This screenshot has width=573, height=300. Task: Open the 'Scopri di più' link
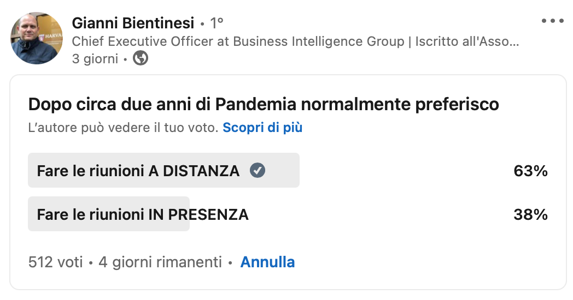tap(262, 128)
